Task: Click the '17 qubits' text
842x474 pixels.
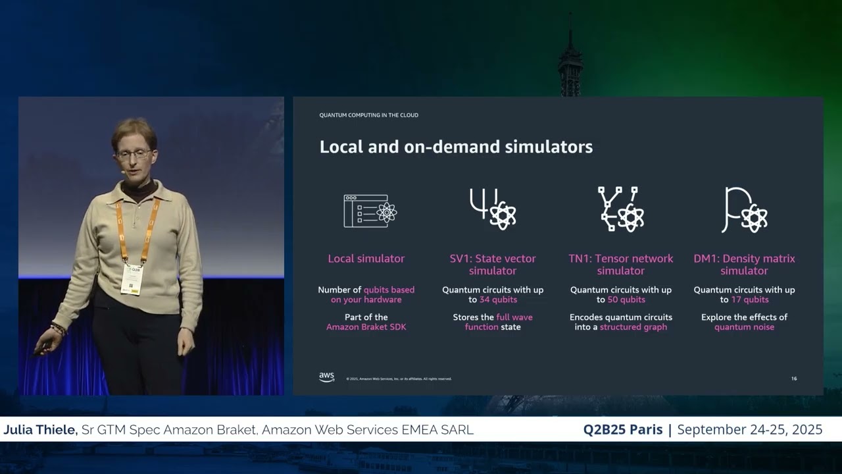Action: pos(750,300)
